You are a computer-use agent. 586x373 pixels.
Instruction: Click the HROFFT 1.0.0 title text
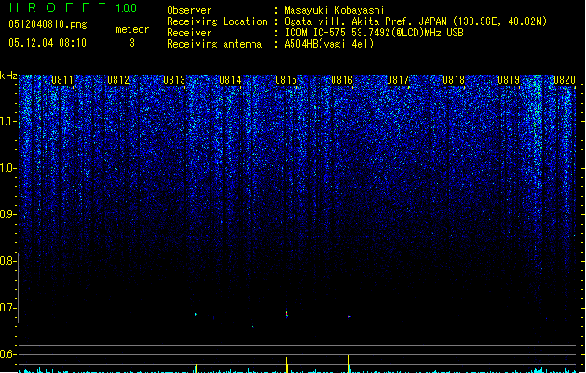pos(73,7)
